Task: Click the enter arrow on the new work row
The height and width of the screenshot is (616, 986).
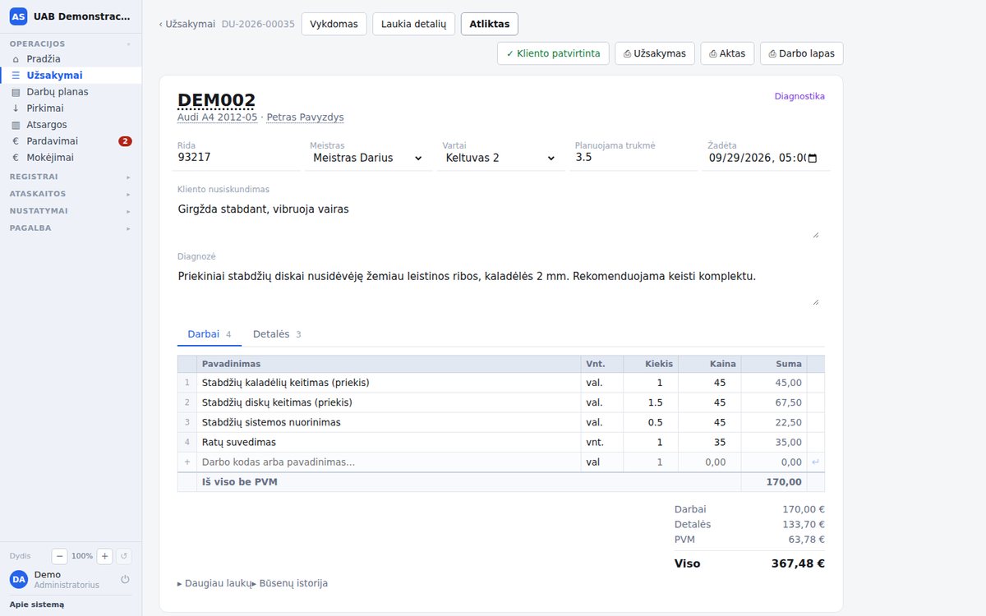Action: [816, 462]
